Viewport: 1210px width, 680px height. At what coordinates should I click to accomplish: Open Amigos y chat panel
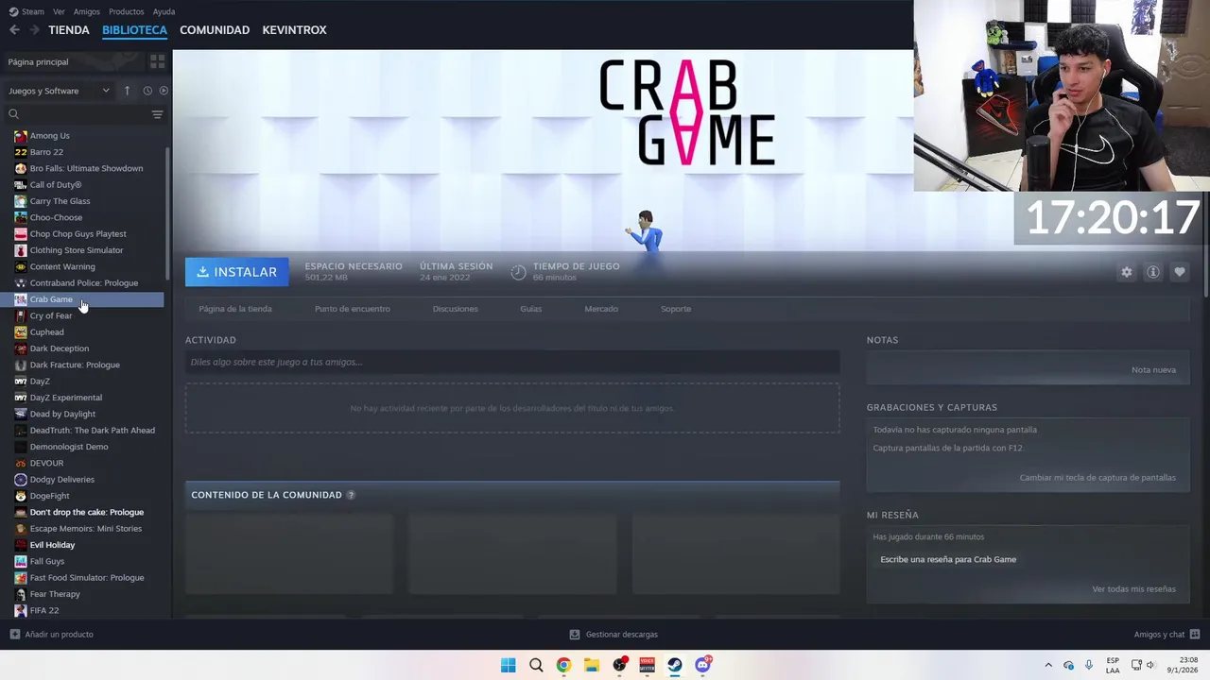pyautogui.click(x=1167, y=635)
